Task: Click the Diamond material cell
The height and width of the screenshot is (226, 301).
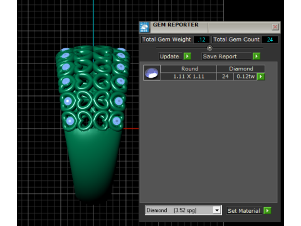Action: point(241,69)
